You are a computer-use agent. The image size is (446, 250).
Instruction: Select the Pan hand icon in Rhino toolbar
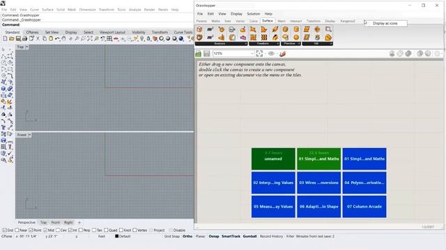tap(63, 39)
